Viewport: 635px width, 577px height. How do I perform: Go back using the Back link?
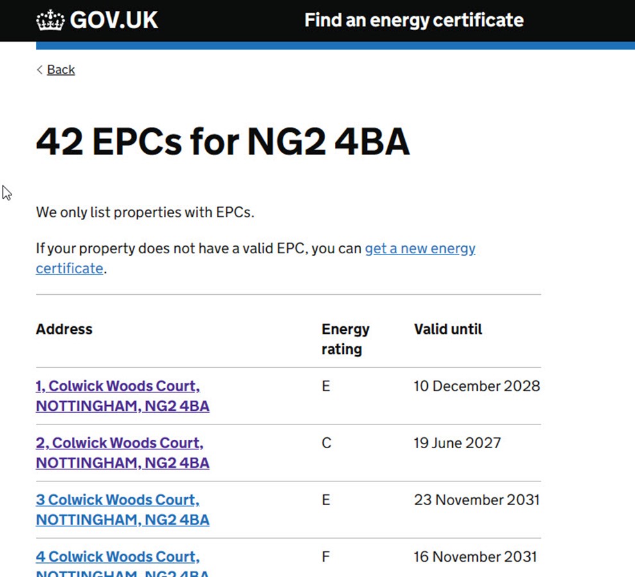(61, 70)
